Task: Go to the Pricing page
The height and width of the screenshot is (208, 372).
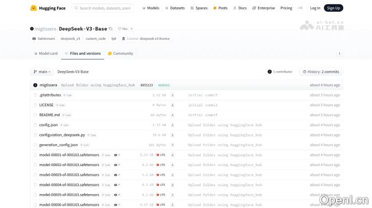Action: click(x=286, y=8)
